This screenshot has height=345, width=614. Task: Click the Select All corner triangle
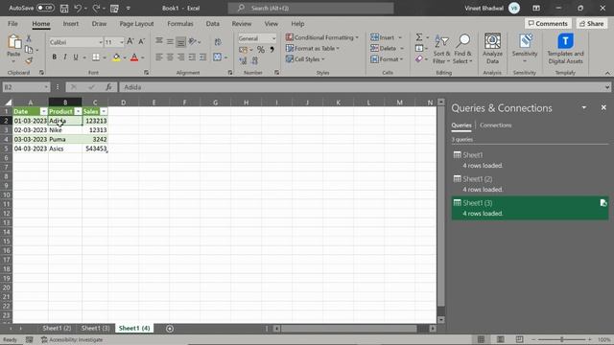coord(8,103)
